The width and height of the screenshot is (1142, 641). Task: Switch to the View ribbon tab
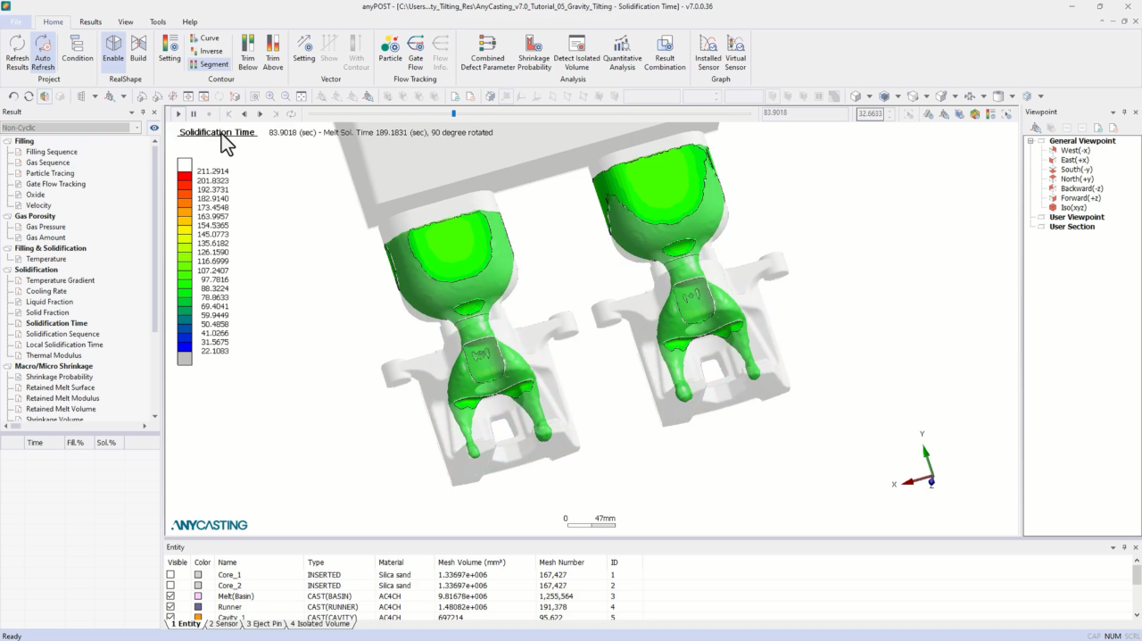(x=126, y=21)
